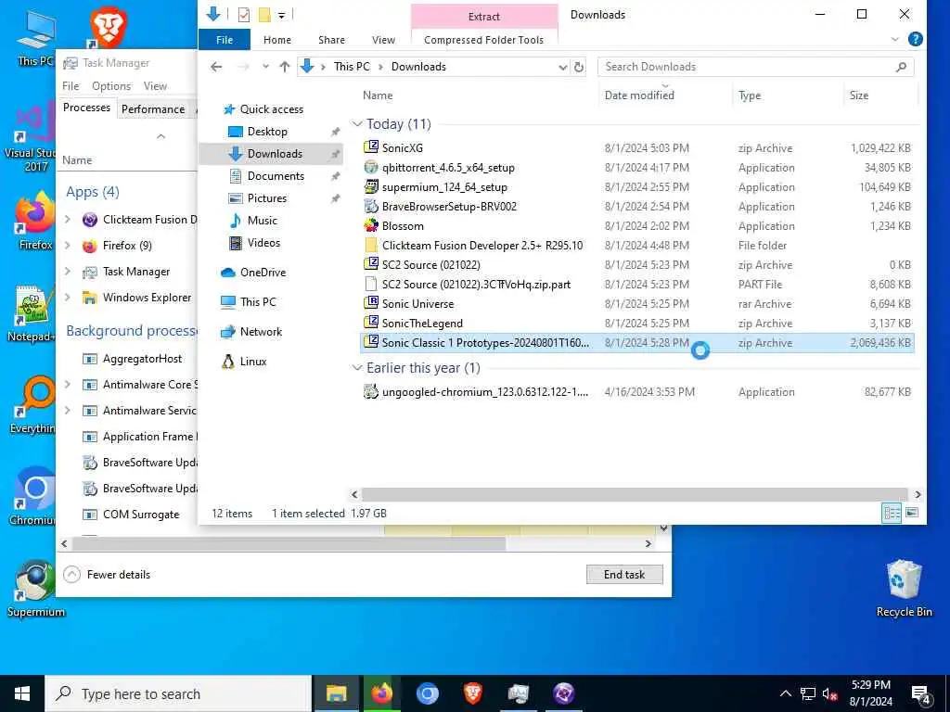Switch to large icons view button
Image resolution: width=950 pixels, height=712 pixels.
tap(912, 513)
